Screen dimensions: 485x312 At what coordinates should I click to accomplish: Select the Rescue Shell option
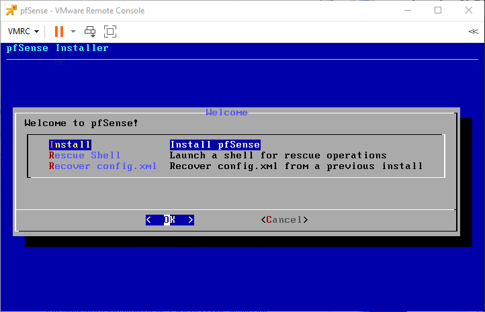pyautogui.click(x=85, y=155)
